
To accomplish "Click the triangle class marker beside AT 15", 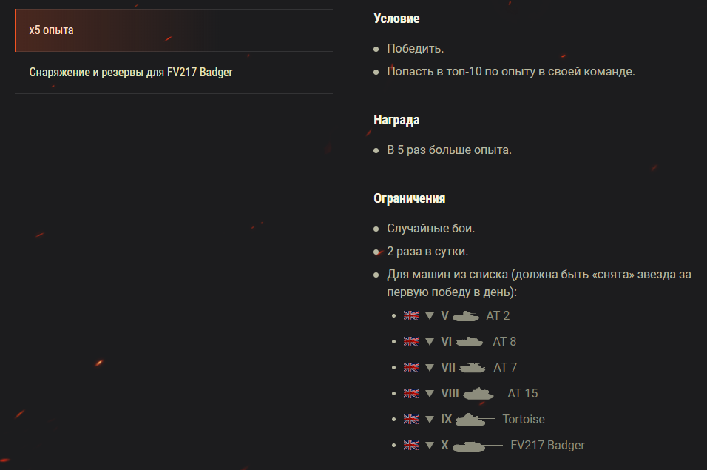I will [x=430, y=394].
